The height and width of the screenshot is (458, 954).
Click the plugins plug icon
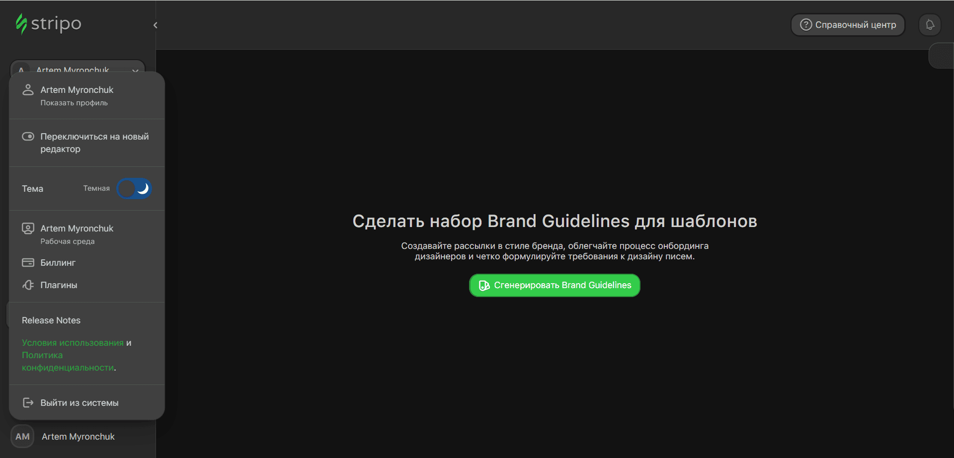click(28, 285)
